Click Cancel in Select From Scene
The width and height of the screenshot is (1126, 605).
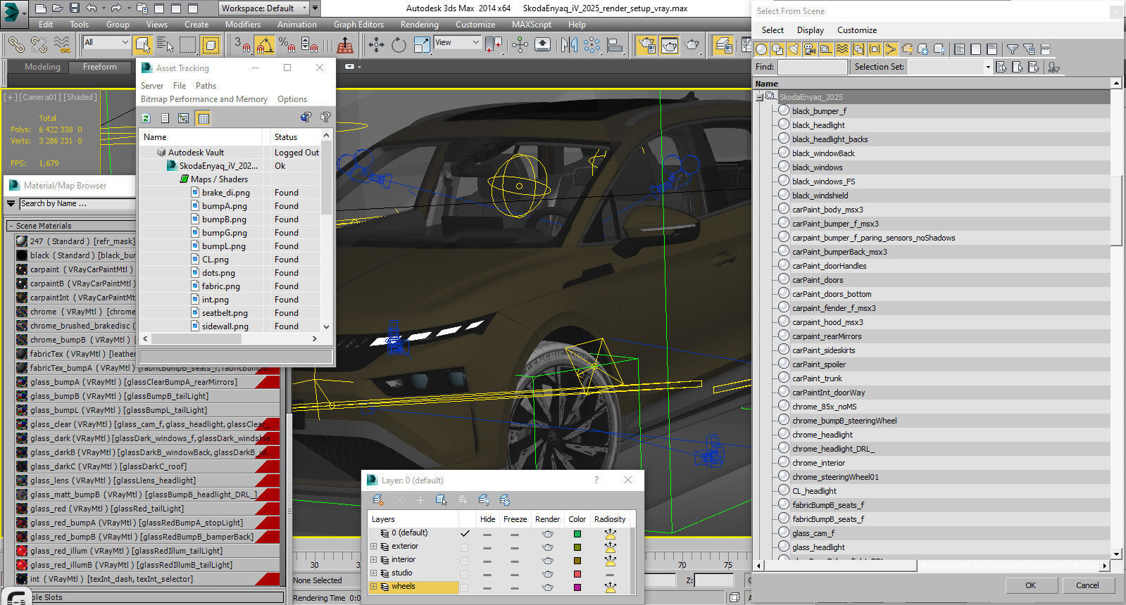(x=1087, y=585)
